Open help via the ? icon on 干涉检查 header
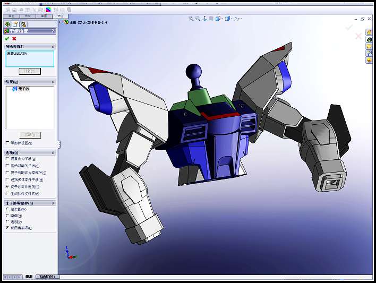This screenshot has height=283, width=376. pyautogui.click(x=53, y=31)
